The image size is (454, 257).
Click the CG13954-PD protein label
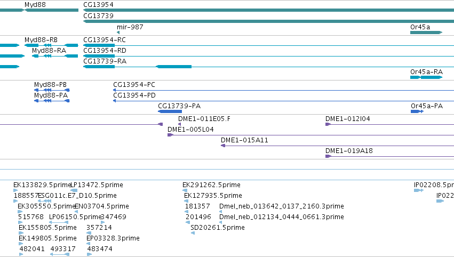[x=134, y=95]
